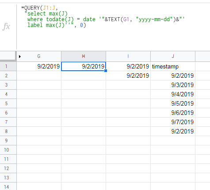210x190 pixels.
Task: Select the column J header
Action: click(173, 56)
